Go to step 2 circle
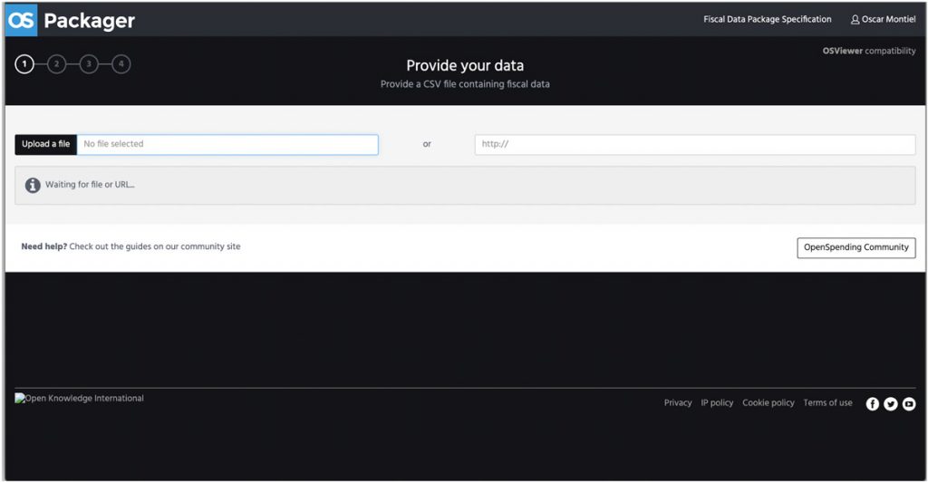928x482 pixels. click(x=57, y=63)
